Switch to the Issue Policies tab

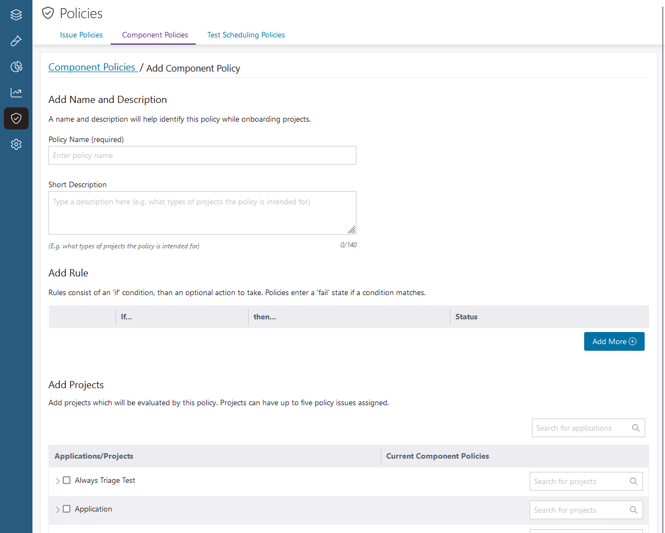[81, 35]
